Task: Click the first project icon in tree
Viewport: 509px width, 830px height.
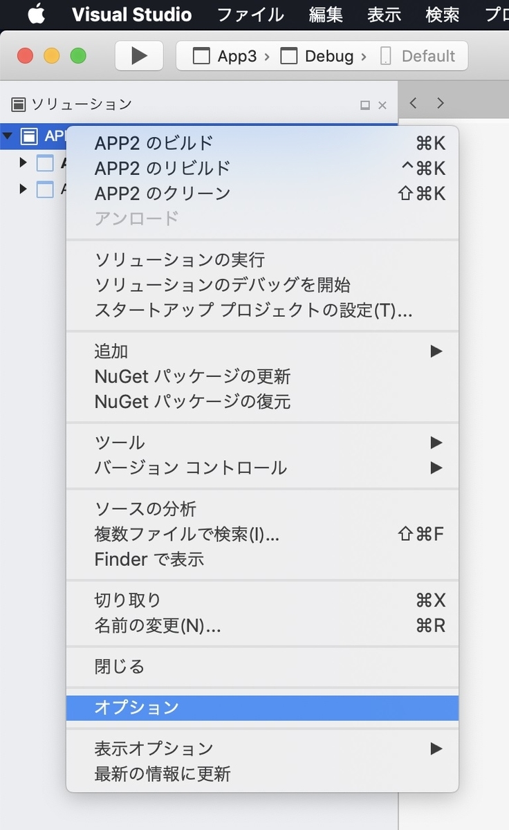Action: [45, 163]
